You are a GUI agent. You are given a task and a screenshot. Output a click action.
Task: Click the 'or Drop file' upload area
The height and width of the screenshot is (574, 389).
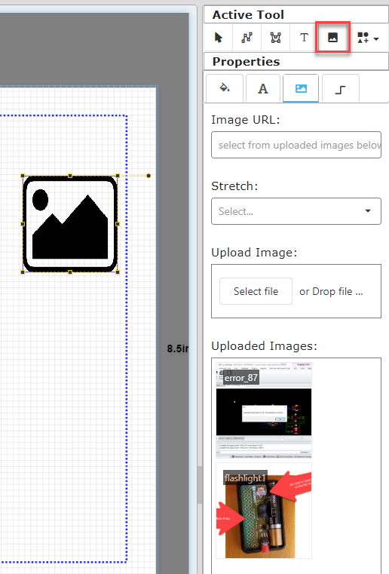(x=331, y=291)
